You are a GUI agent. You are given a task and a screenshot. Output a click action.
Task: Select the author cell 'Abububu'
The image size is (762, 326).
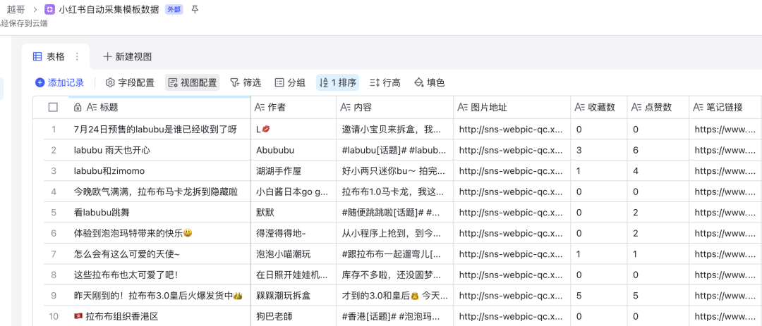point(294,151)
